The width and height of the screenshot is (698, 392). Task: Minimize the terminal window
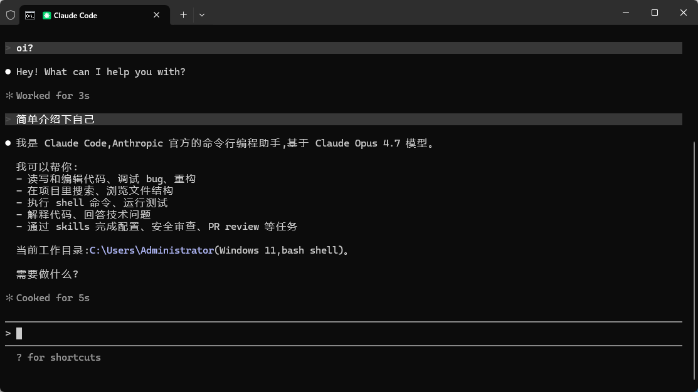[x=626, y=13]
